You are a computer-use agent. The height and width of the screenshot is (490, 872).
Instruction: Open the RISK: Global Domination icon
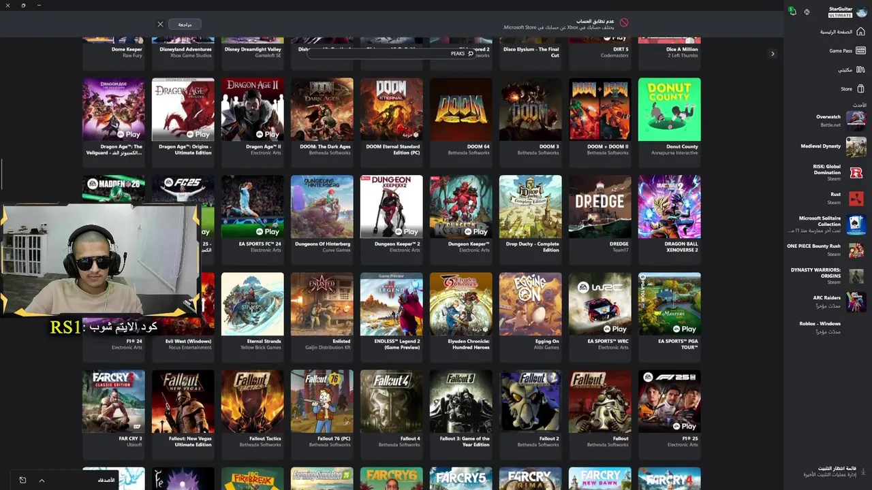point(856,172)
